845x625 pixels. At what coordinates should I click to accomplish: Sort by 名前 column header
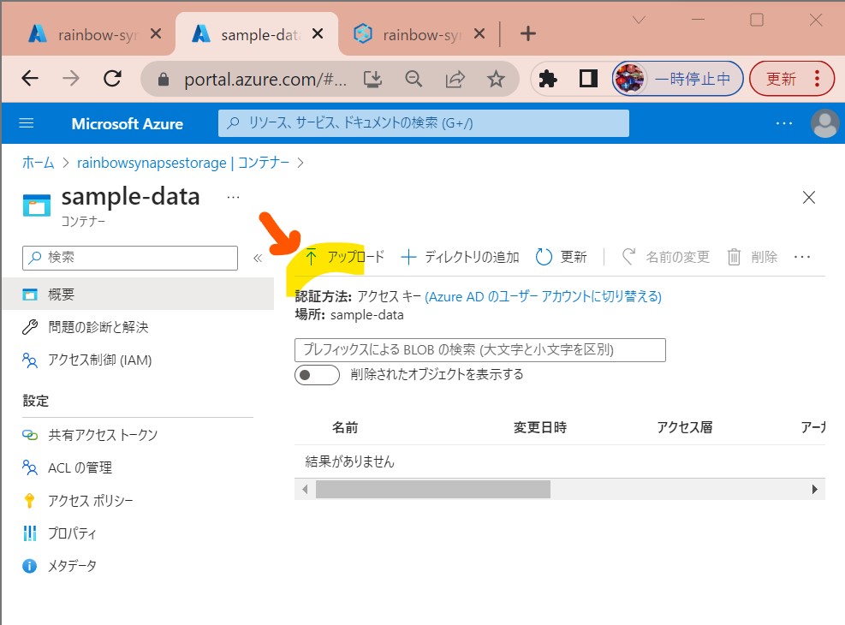tap(345, 428)
